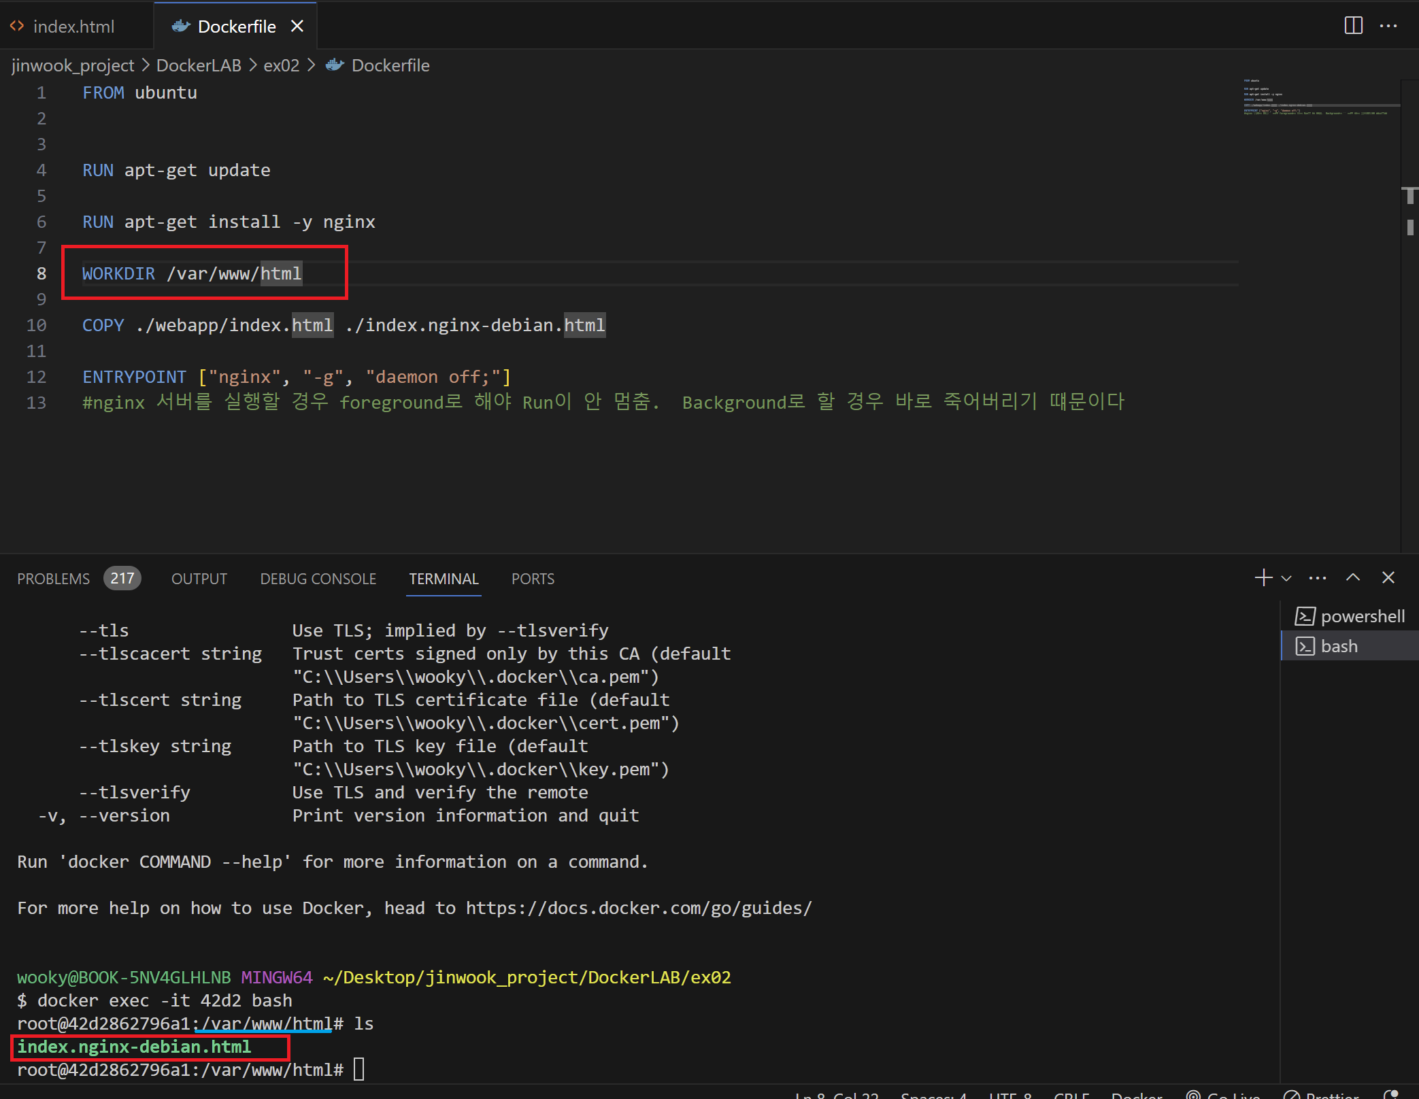Screen dimensions: 1419x1099
Task: Click DockerLAB in the breadcrumb path
Action: point(199,65)
